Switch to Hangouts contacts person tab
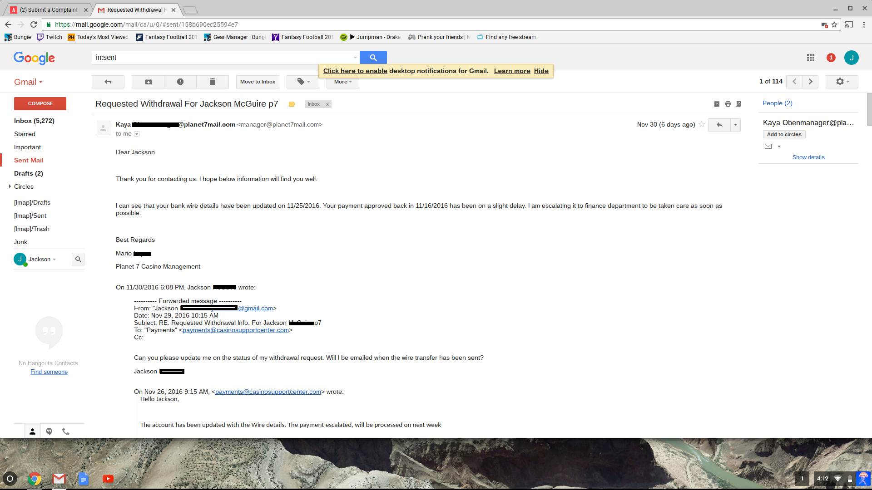Viewport: 872px width, 490px height. 32,431
